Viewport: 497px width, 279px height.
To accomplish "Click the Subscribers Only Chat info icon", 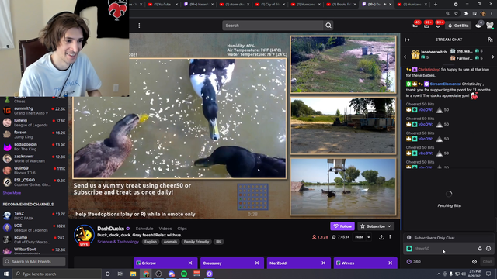I will coord(409,238).
